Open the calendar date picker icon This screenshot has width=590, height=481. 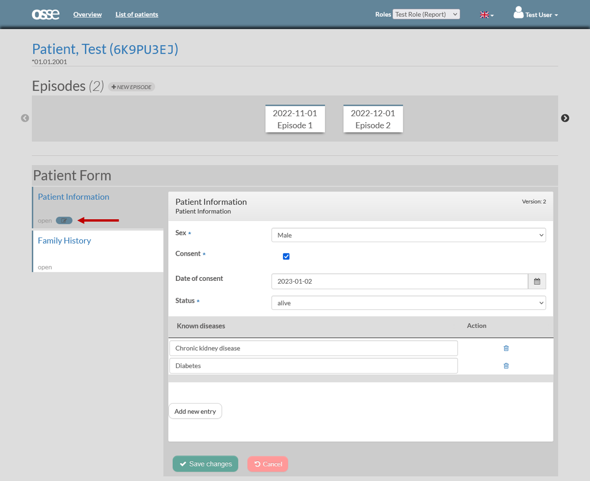click(x=537, y=281)
